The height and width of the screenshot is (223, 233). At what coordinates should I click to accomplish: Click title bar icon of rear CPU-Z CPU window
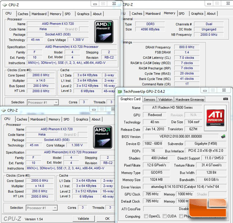[5, 5]
